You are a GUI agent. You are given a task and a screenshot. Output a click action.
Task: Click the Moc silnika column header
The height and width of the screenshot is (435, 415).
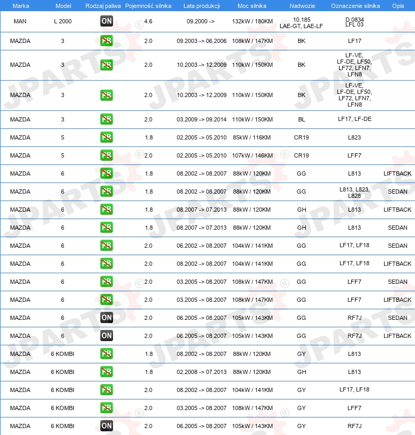pos(252,6)
